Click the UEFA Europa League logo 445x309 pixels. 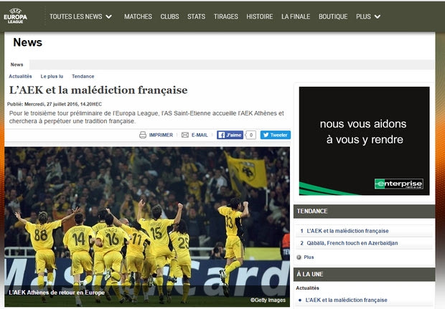pyautogui.click(x=16, y=16)
